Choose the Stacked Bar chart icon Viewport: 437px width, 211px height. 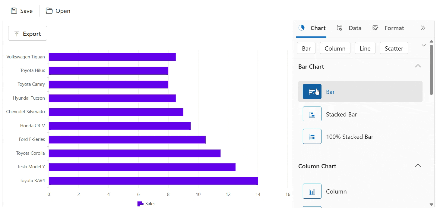coord(312,114)
